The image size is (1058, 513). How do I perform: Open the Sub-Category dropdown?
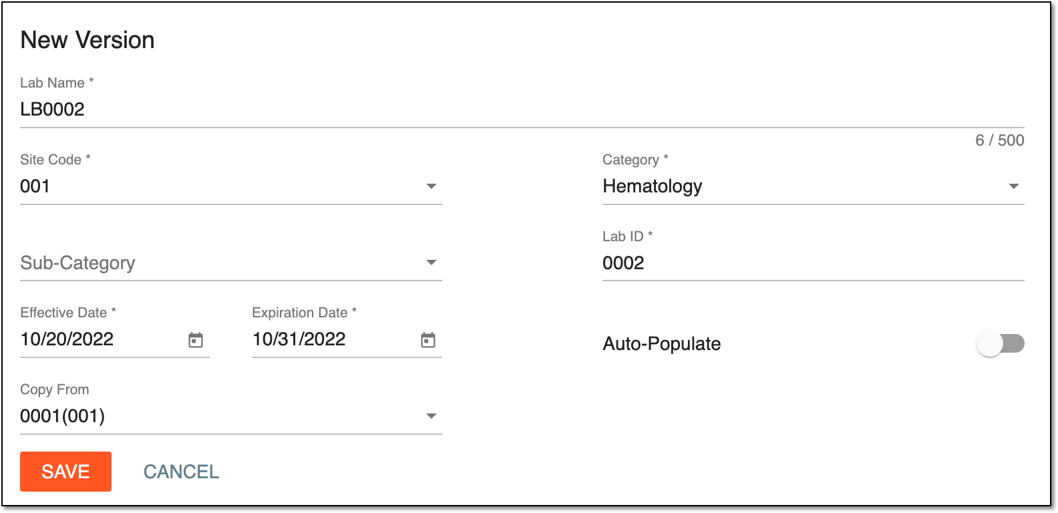[231, 263]
